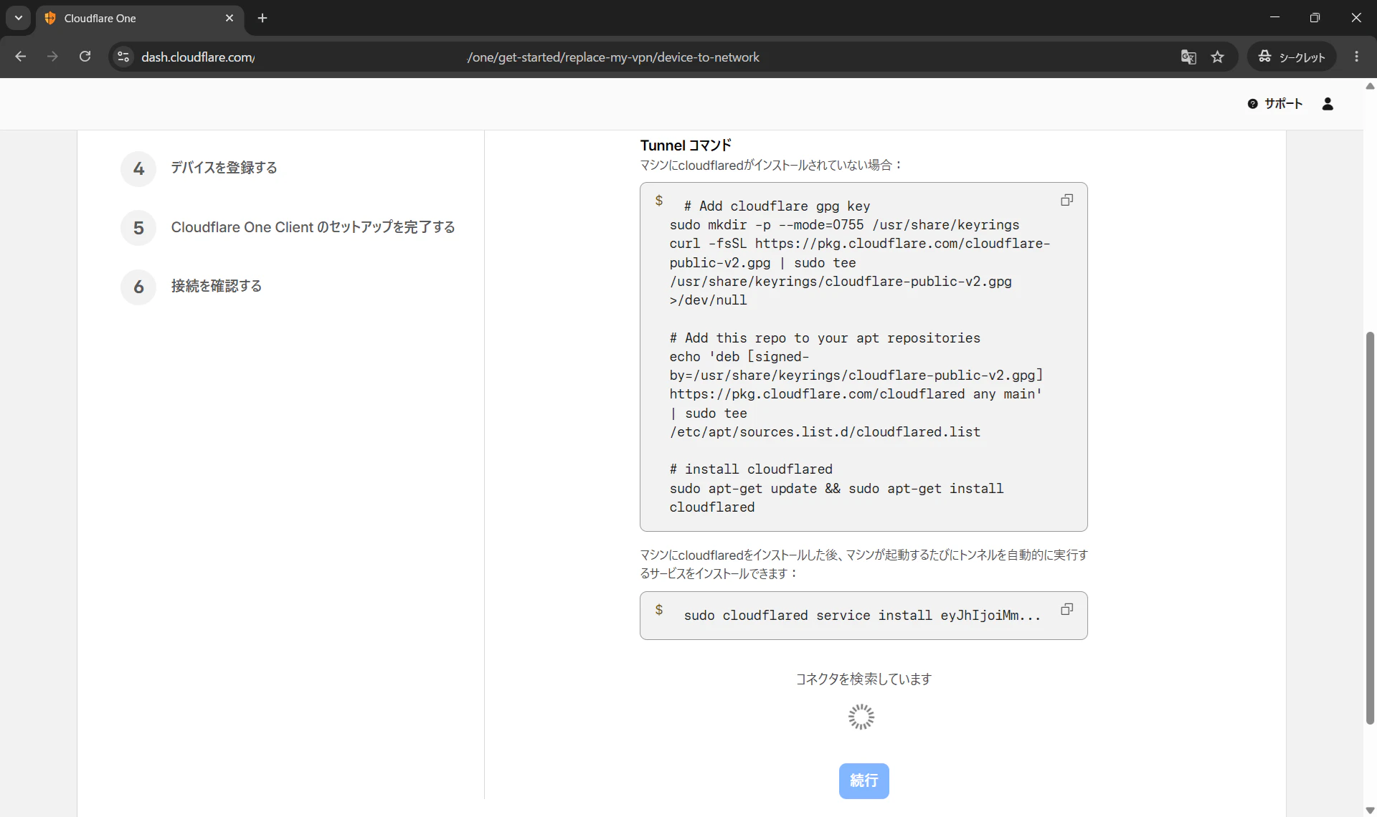Viewport: 1377px width, 817px height.
Task: Click the '# Add cloudflare gpg key' line
Action: click(777, 206)
